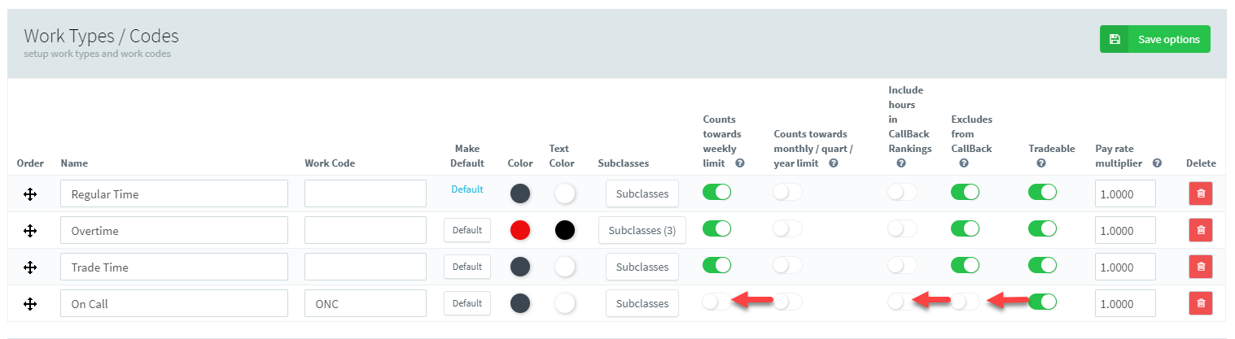Toggle Excludes from CallBack for On Call
Screen dimensions: 1235x339
coord(965,302)
